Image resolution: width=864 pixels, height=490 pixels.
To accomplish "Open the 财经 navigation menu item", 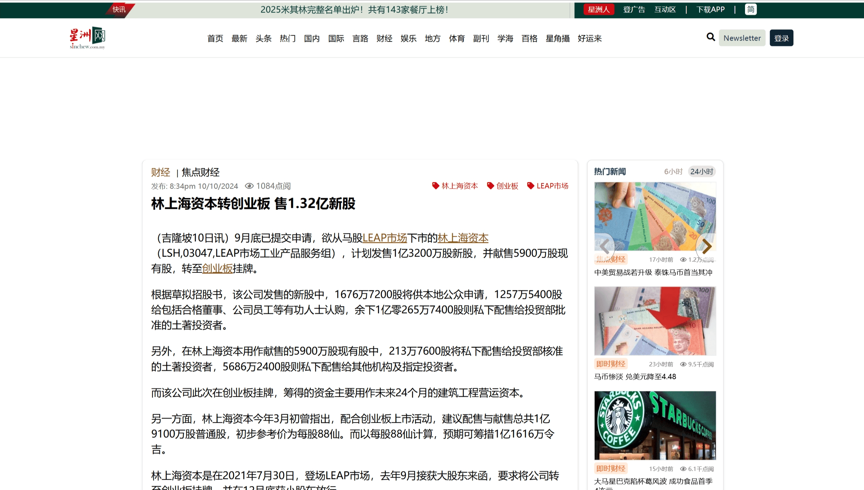I will tap(384, 38).
